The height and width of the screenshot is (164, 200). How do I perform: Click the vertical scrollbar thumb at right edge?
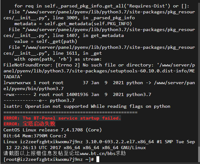199,154
